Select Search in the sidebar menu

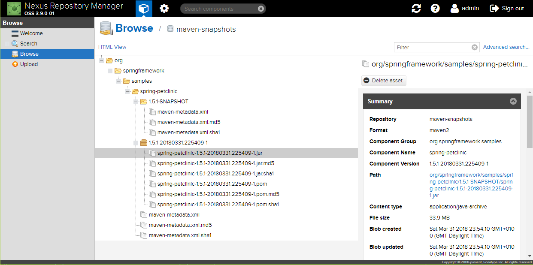(47, 43)
